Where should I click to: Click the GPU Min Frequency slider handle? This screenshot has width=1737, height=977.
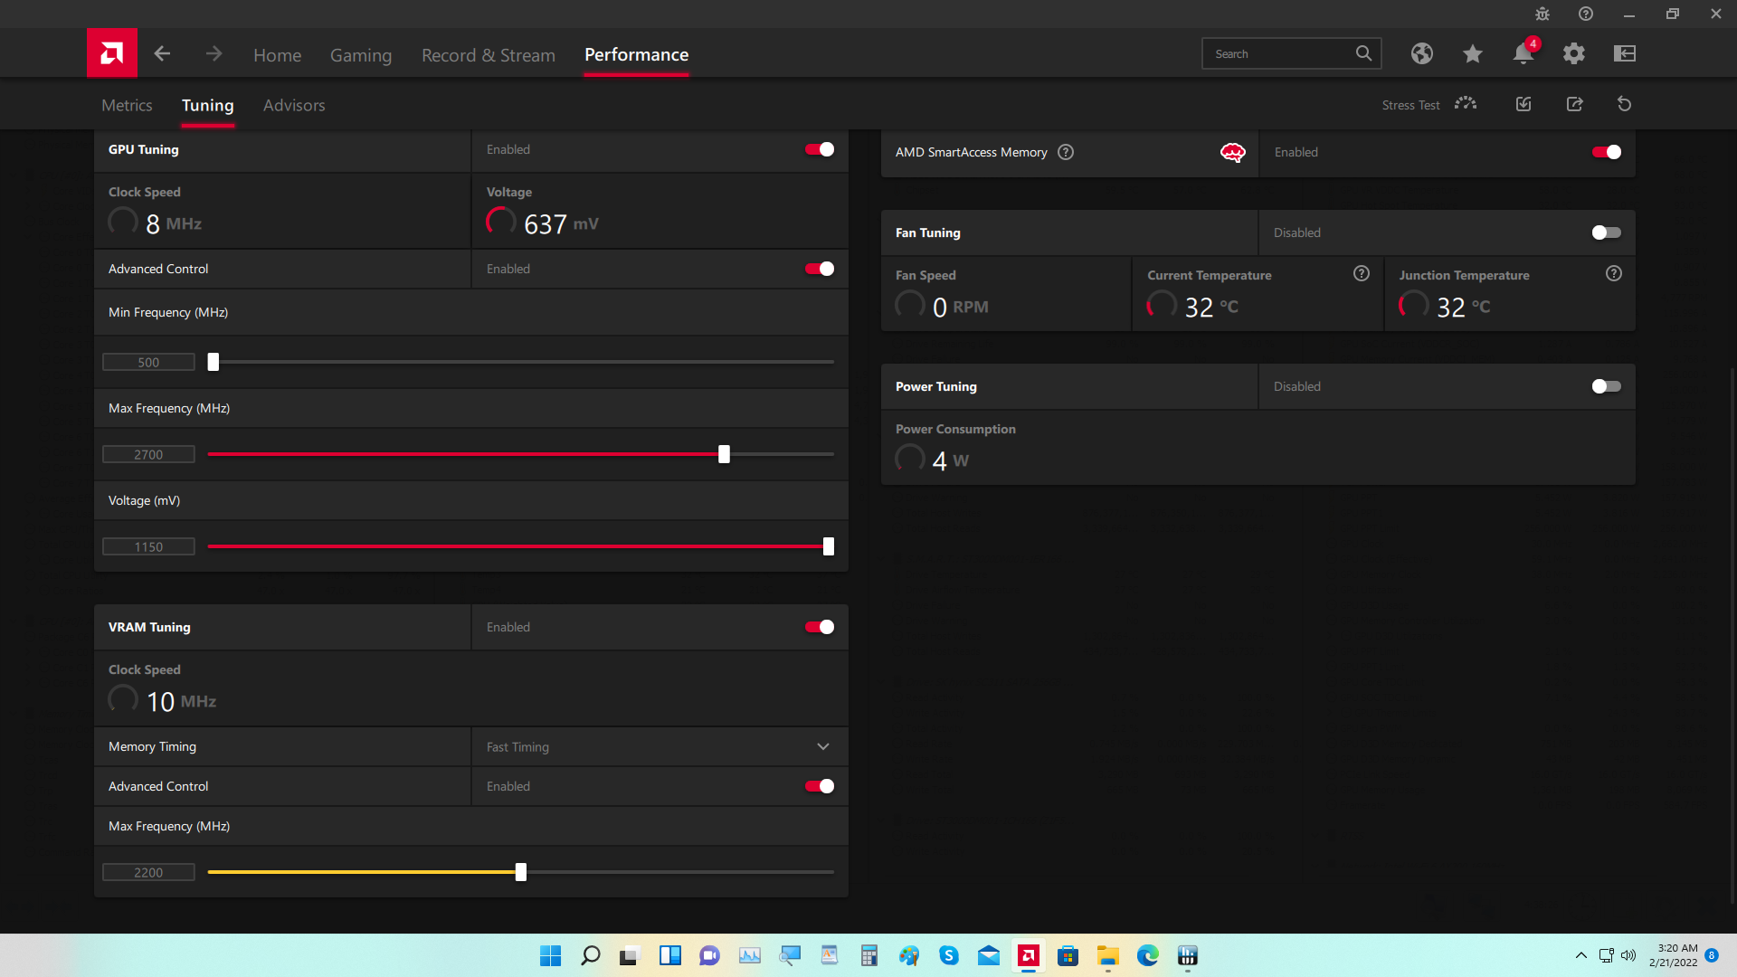(x=214, y=362)
